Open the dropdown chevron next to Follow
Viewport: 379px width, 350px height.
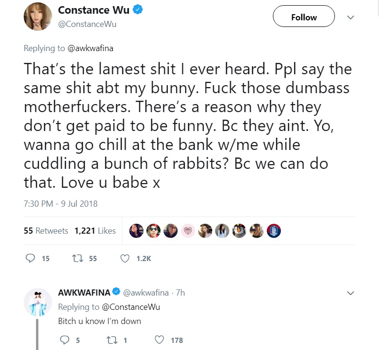tap(350, 17)
